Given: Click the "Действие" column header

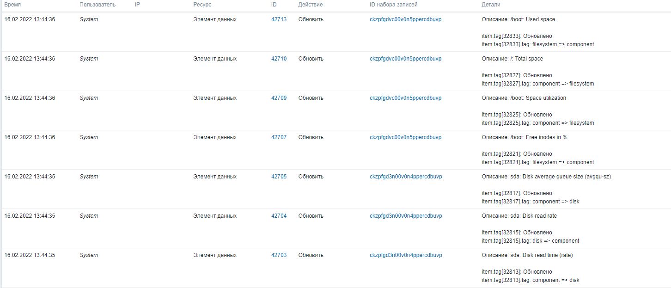Looking at the screenshot, I should [x=311, y=5].
